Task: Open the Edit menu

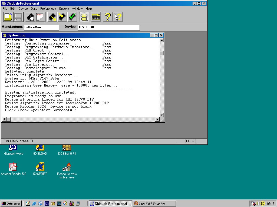Action: [13, 9]
